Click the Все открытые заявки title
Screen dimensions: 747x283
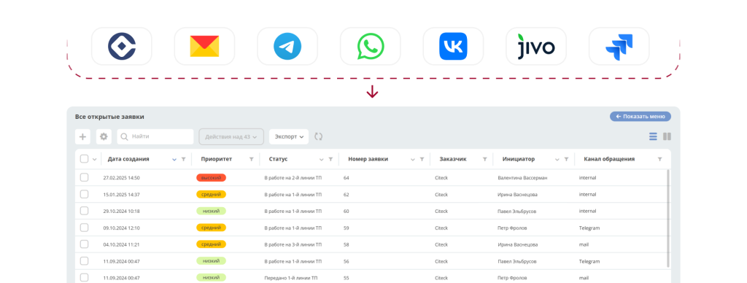tap(109, 117)
